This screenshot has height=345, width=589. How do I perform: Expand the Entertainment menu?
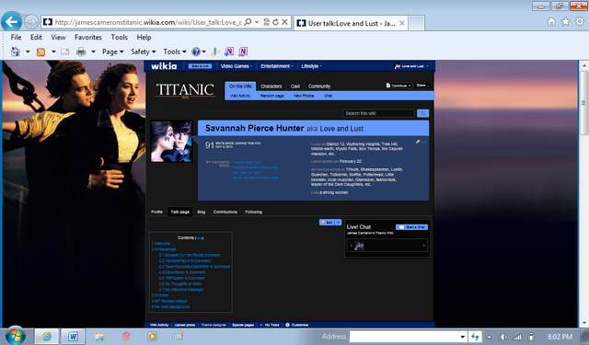click(277, 66)
